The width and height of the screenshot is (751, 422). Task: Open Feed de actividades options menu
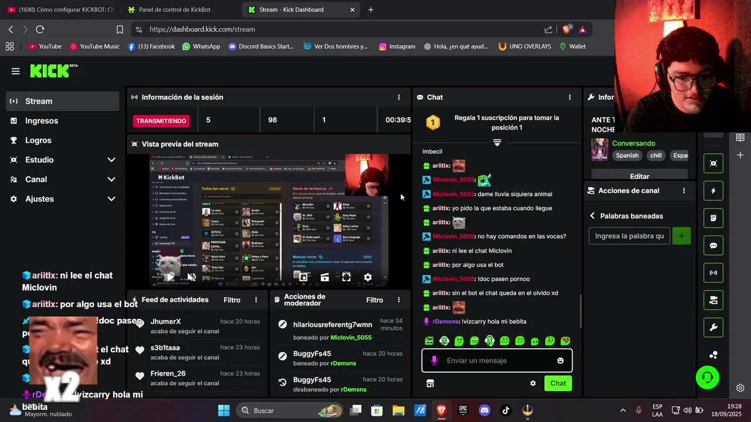pyautogui.click(x=256, y=300)
